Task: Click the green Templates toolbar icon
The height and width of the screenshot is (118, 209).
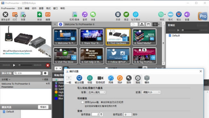Action: (x=161, y=14)
